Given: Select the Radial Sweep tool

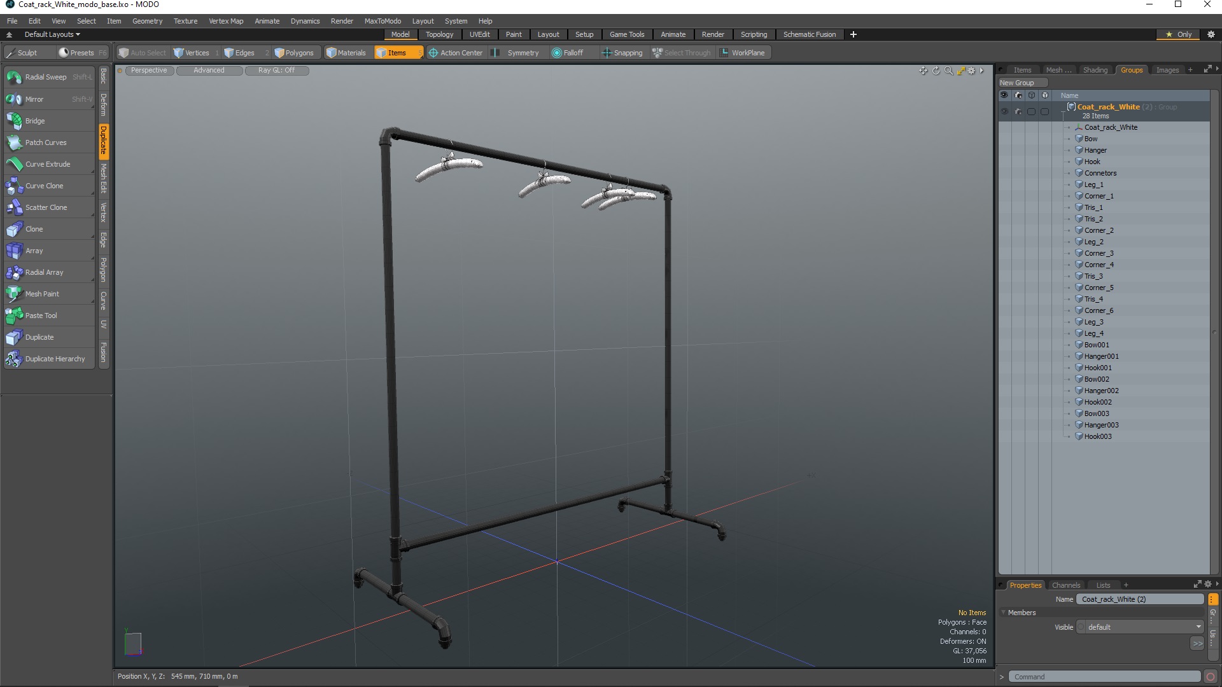Looking at the screenshot, I should point(49,77).
